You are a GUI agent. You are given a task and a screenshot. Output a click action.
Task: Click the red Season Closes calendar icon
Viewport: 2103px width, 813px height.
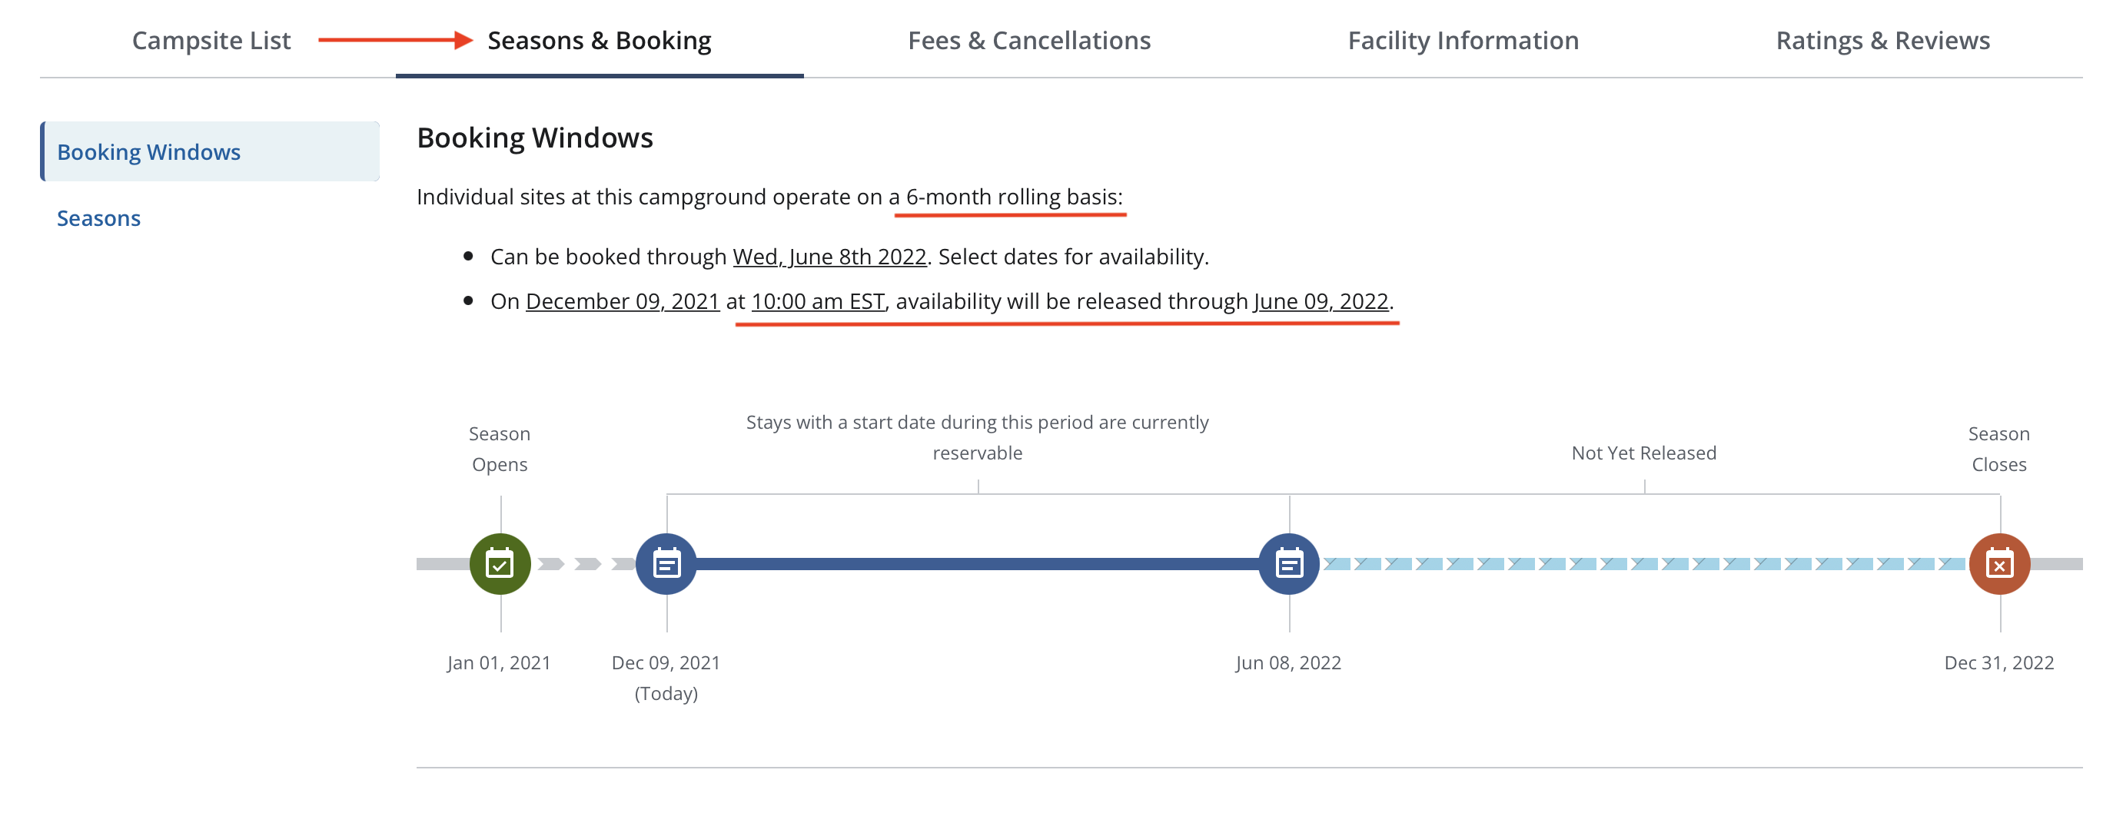point(1999,564)
